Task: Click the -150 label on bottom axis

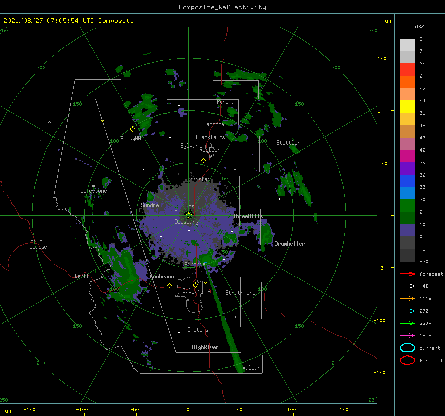Action: pos(29,409)
